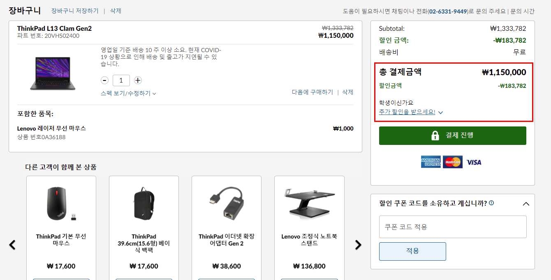Click the chevron next to 추가 할인을 받으세요
Viewport: 551px width, 280px height.
pyautogui.click(x=440, y=112)
